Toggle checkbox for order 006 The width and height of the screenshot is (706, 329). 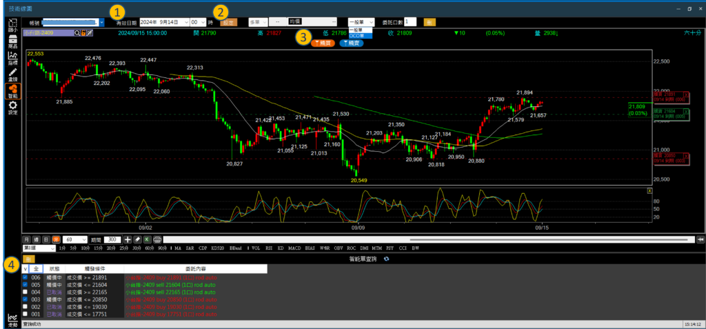[x=26, y=278]
